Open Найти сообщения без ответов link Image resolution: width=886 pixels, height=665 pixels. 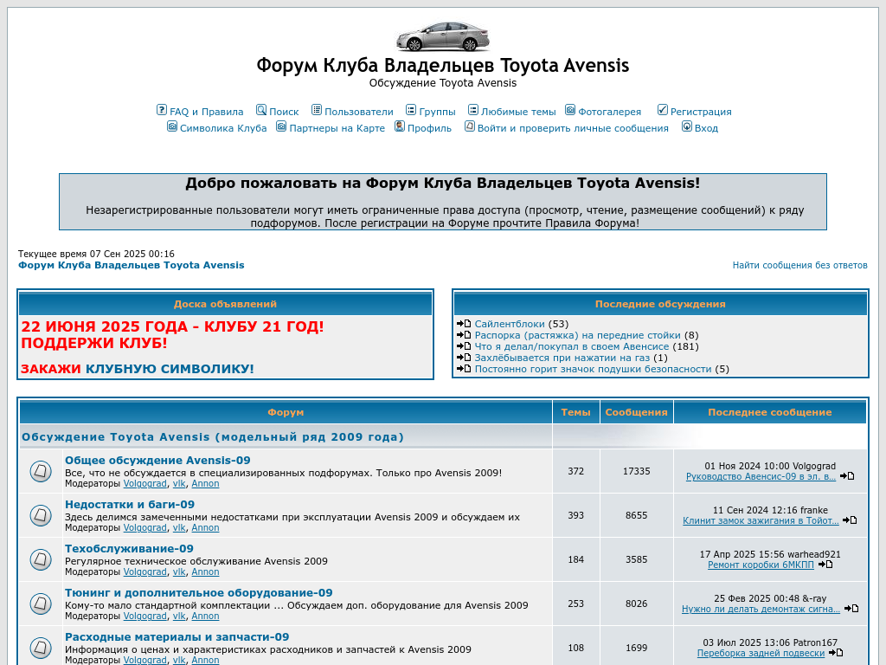click(x=799, y=265)
